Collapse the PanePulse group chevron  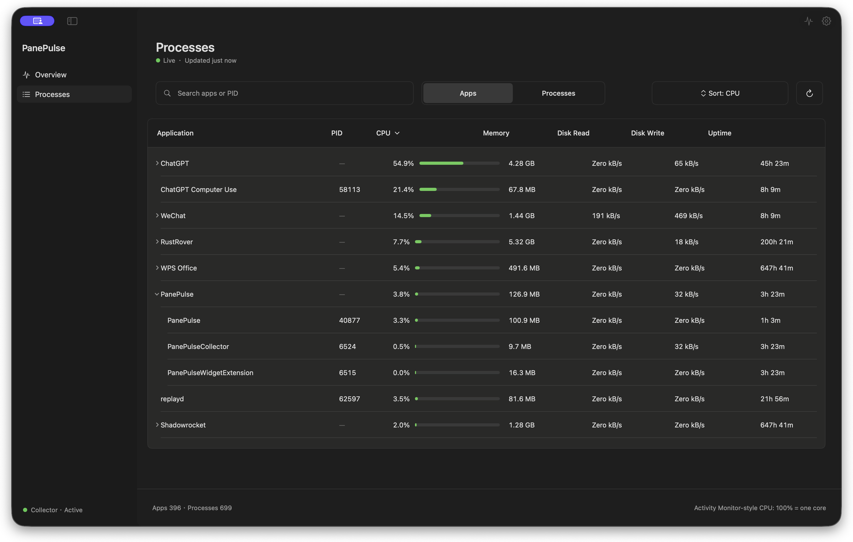coord(157,294)
